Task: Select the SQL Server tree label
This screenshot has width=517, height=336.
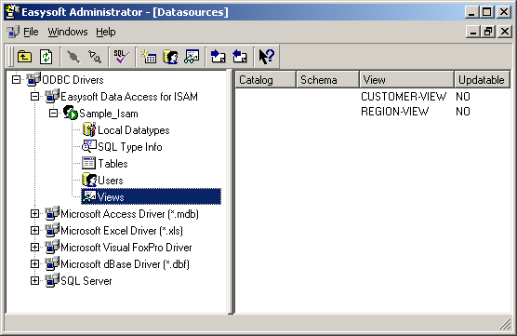Action: coord(86,281)
